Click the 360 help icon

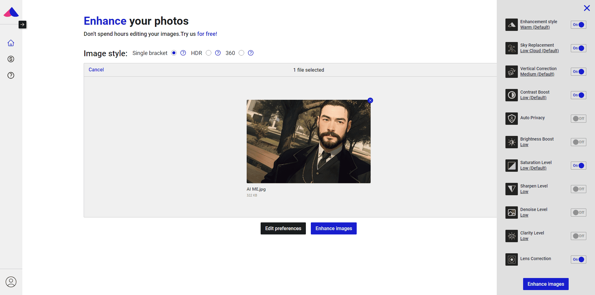coord(251,53)
